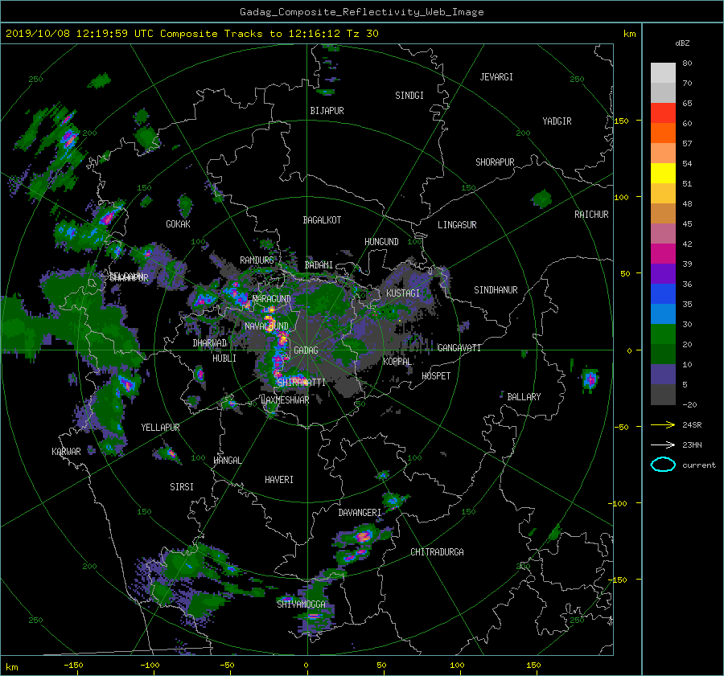Click the storm cell east of BALLARY
724x676 pixels.
point(590,379)
